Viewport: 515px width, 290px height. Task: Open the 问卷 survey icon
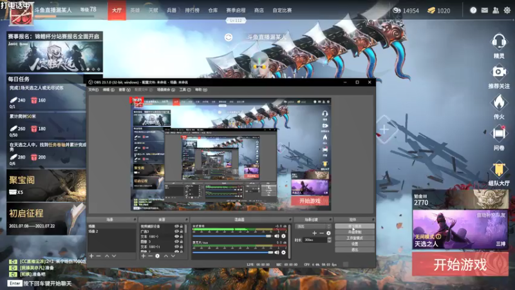pos(498,133)
